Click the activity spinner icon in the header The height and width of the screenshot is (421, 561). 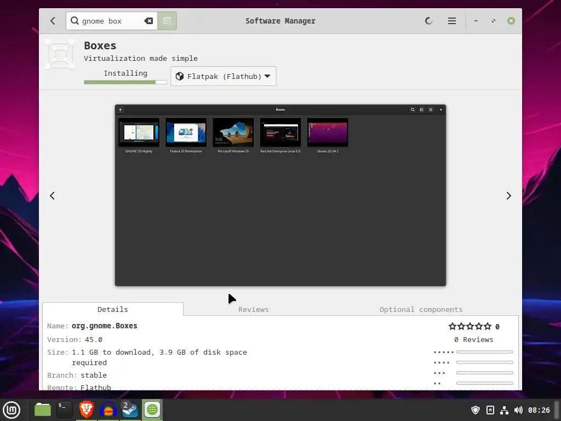point(428,21)
